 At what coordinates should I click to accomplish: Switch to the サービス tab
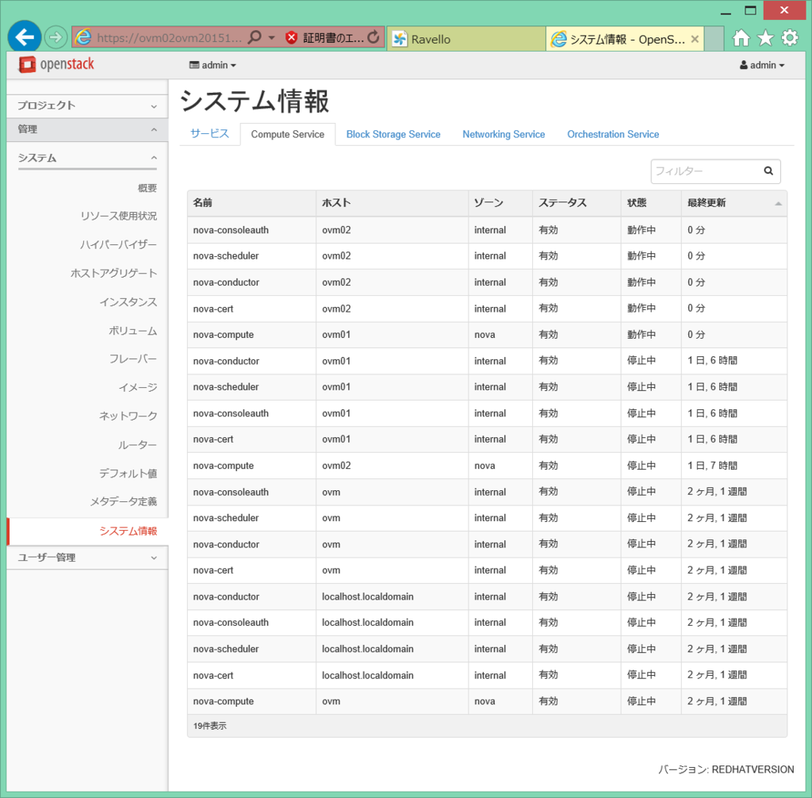(209, 134)
